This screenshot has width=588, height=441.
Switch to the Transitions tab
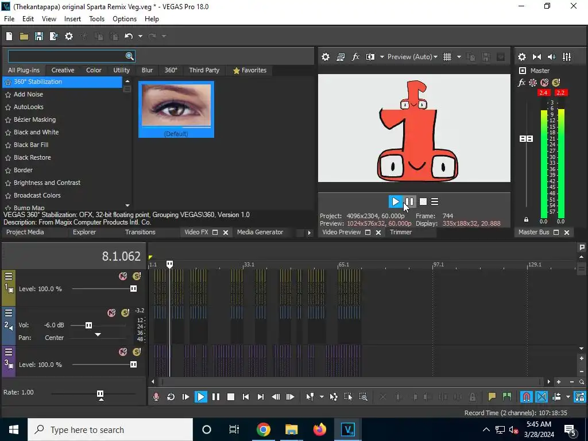tap(140, 232)
